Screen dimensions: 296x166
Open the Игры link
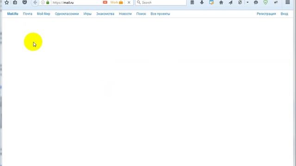(x=87, y=14)
